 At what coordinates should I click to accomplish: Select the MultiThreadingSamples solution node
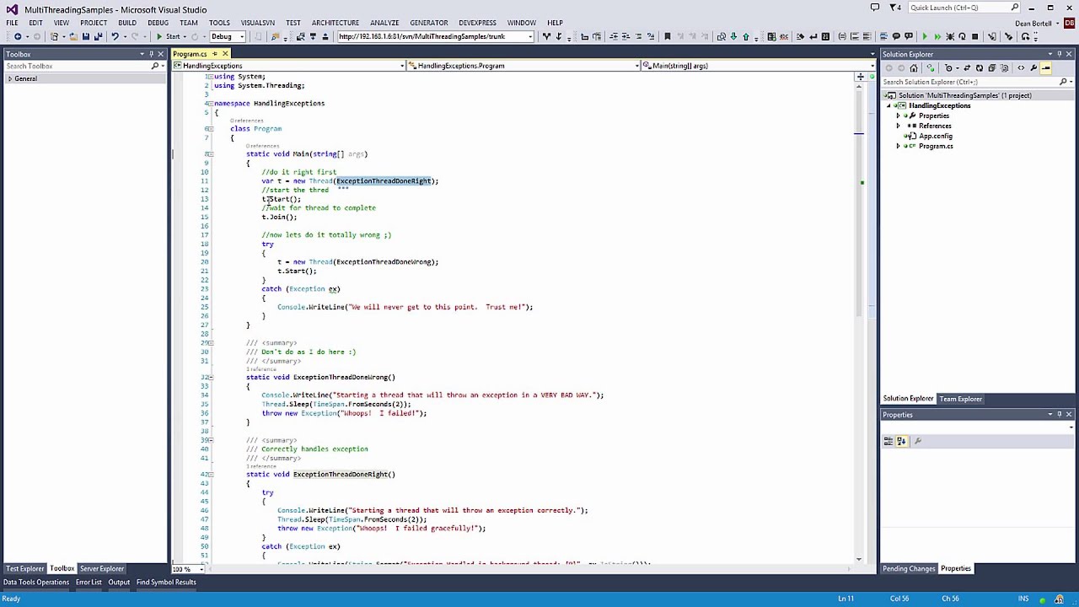964,95
